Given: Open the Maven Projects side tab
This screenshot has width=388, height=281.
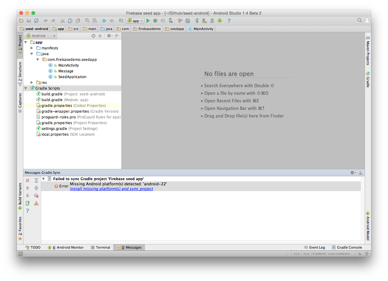Looking at the screenshot, I should (368, 51).
